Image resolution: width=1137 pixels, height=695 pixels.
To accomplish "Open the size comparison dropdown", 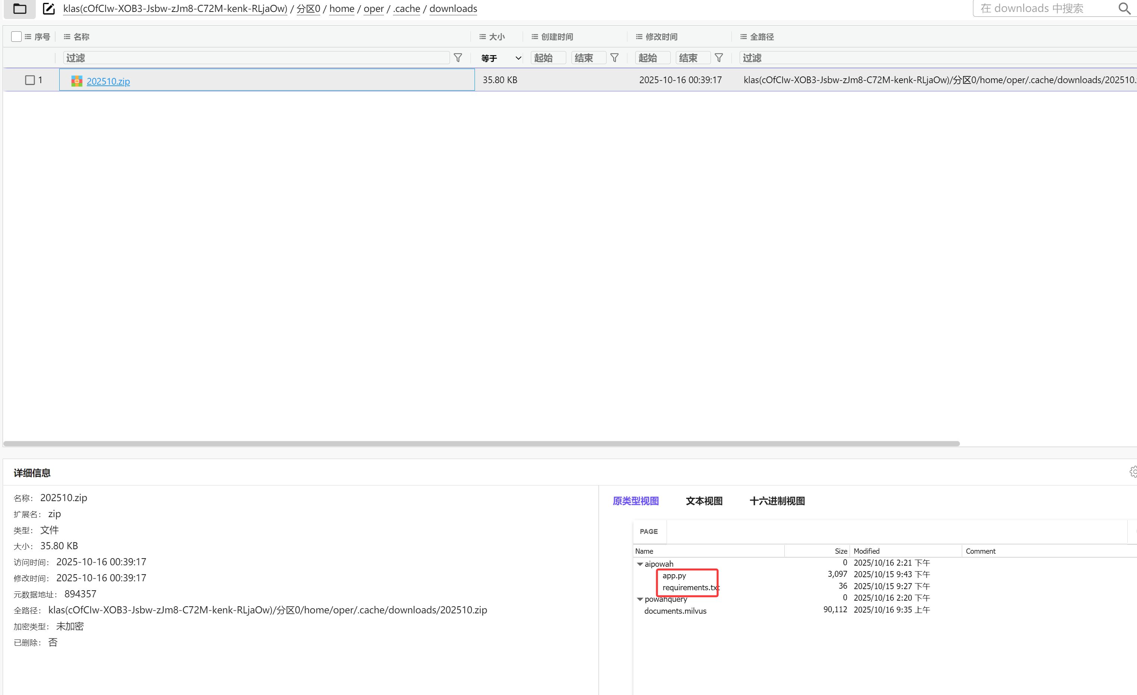I will [501, 58].
